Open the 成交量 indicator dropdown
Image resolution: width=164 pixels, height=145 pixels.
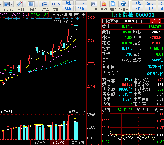point(74,112)
